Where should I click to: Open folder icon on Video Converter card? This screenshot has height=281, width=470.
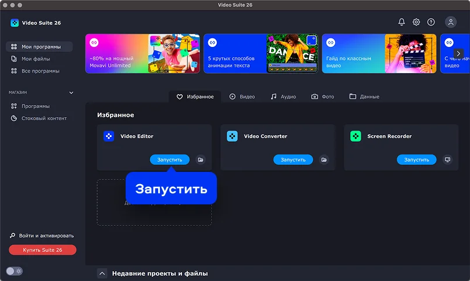tap(324, 160)
